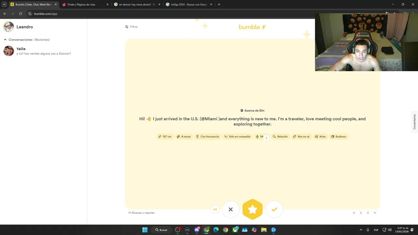The image size is (418, 235).
Task: Click the Relación badge
Action: (x=280, y=136)
